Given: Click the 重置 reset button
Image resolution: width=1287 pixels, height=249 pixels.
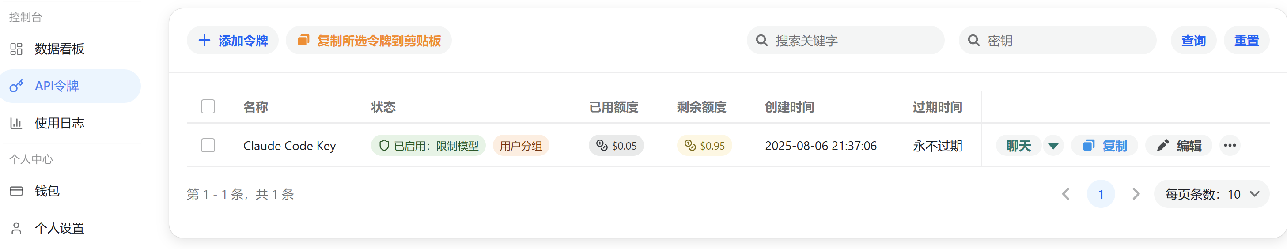Looking at the screenshot, I should click(x=1246, y=41).
